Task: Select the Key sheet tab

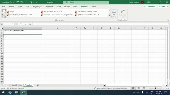Action: [21, 85]
